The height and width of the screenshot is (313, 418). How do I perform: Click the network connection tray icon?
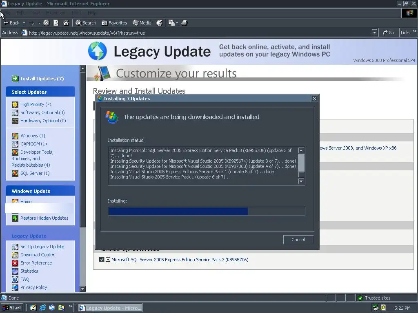pos(376,308)
